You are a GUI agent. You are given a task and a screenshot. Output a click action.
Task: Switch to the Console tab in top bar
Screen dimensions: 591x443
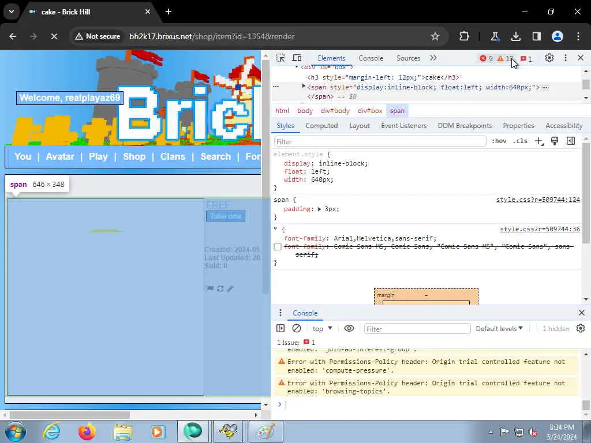(x=371, y=58)
